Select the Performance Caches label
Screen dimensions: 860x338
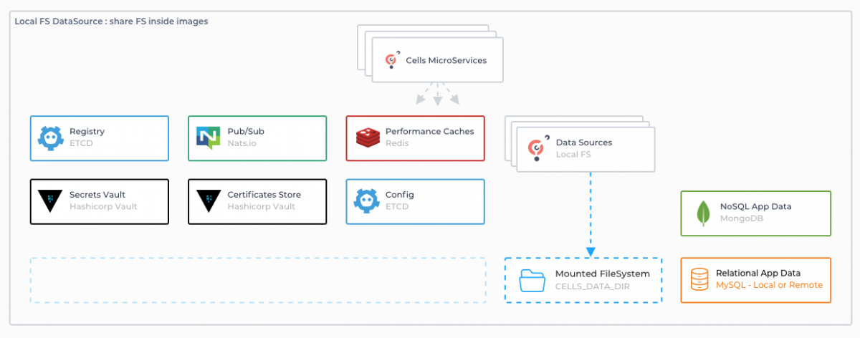(x=430, y=132)
